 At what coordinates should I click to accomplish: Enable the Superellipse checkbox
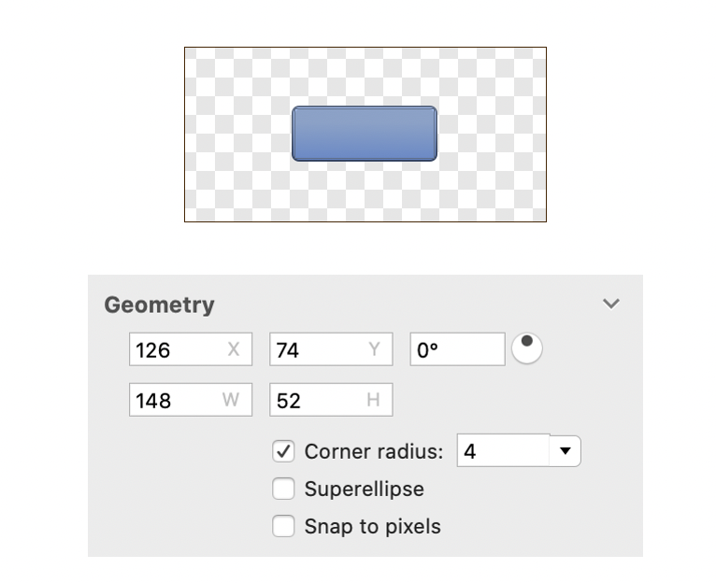283,489
